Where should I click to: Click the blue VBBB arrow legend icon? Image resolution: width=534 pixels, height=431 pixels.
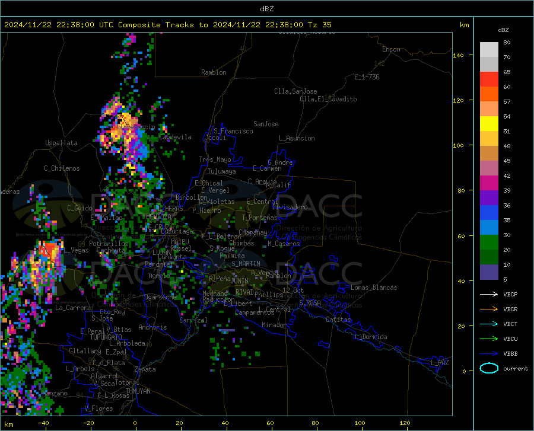coord(489,353)
